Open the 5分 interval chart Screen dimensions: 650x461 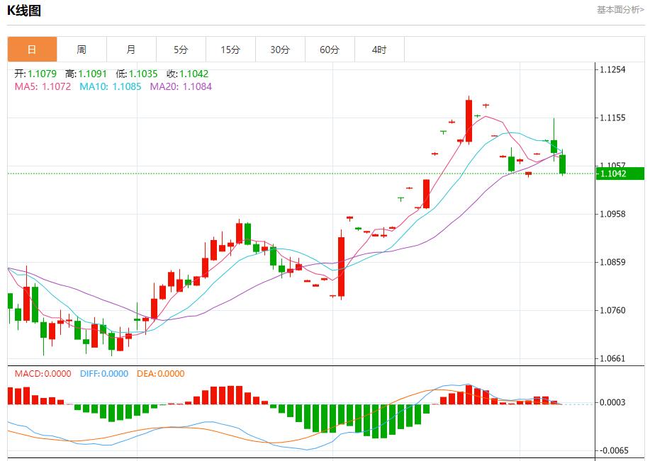click(x=181, y=50)
